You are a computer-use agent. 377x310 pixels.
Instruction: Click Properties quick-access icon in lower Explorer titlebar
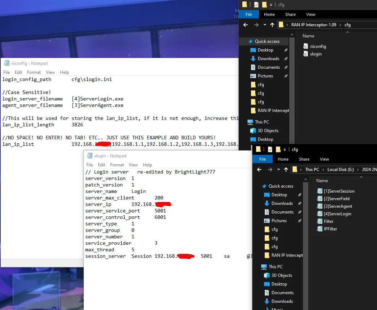[x=270, y=149]
